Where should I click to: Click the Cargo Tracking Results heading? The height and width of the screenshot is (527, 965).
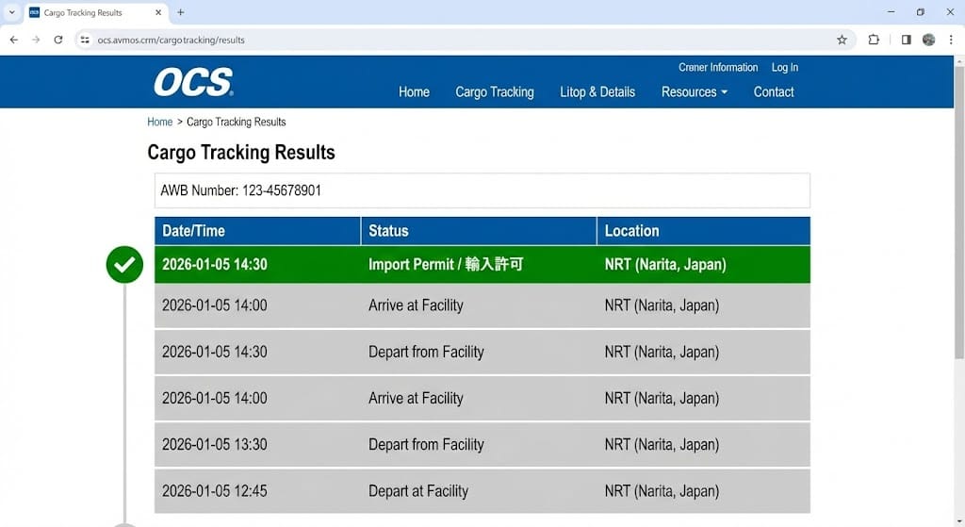pyautogui.click(x=240, y=152)
